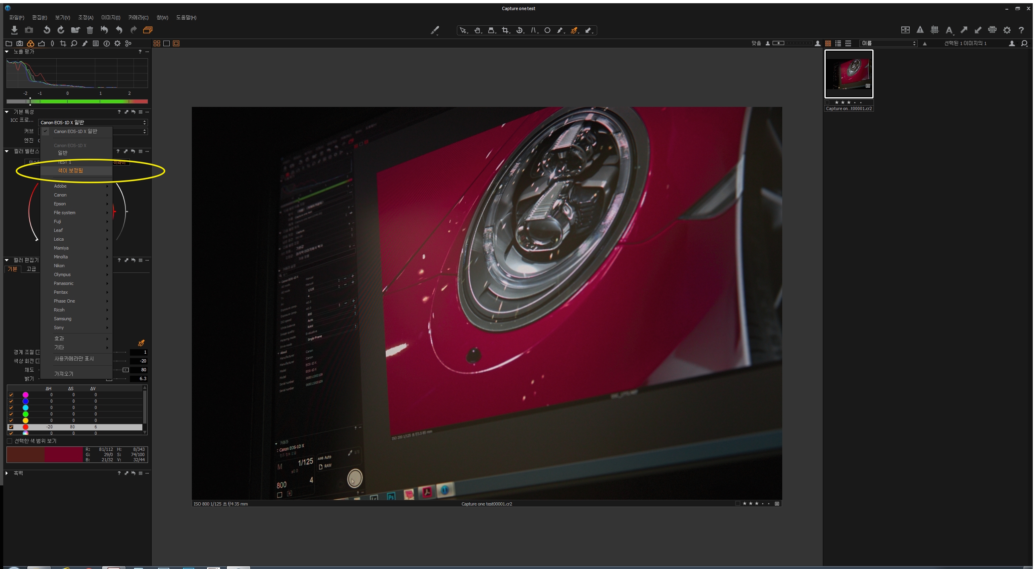The image size is (1036, 569).
Task: Open the Lens tool tab icon
Action: [52, 43]
